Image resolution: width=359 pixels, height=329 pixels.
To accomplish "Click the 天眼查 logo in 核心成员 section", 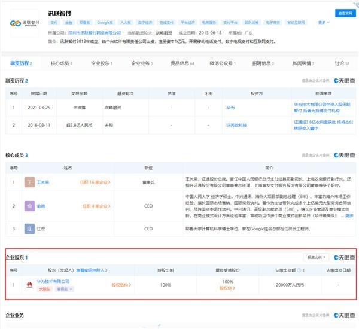I will [x=344, y=155].
